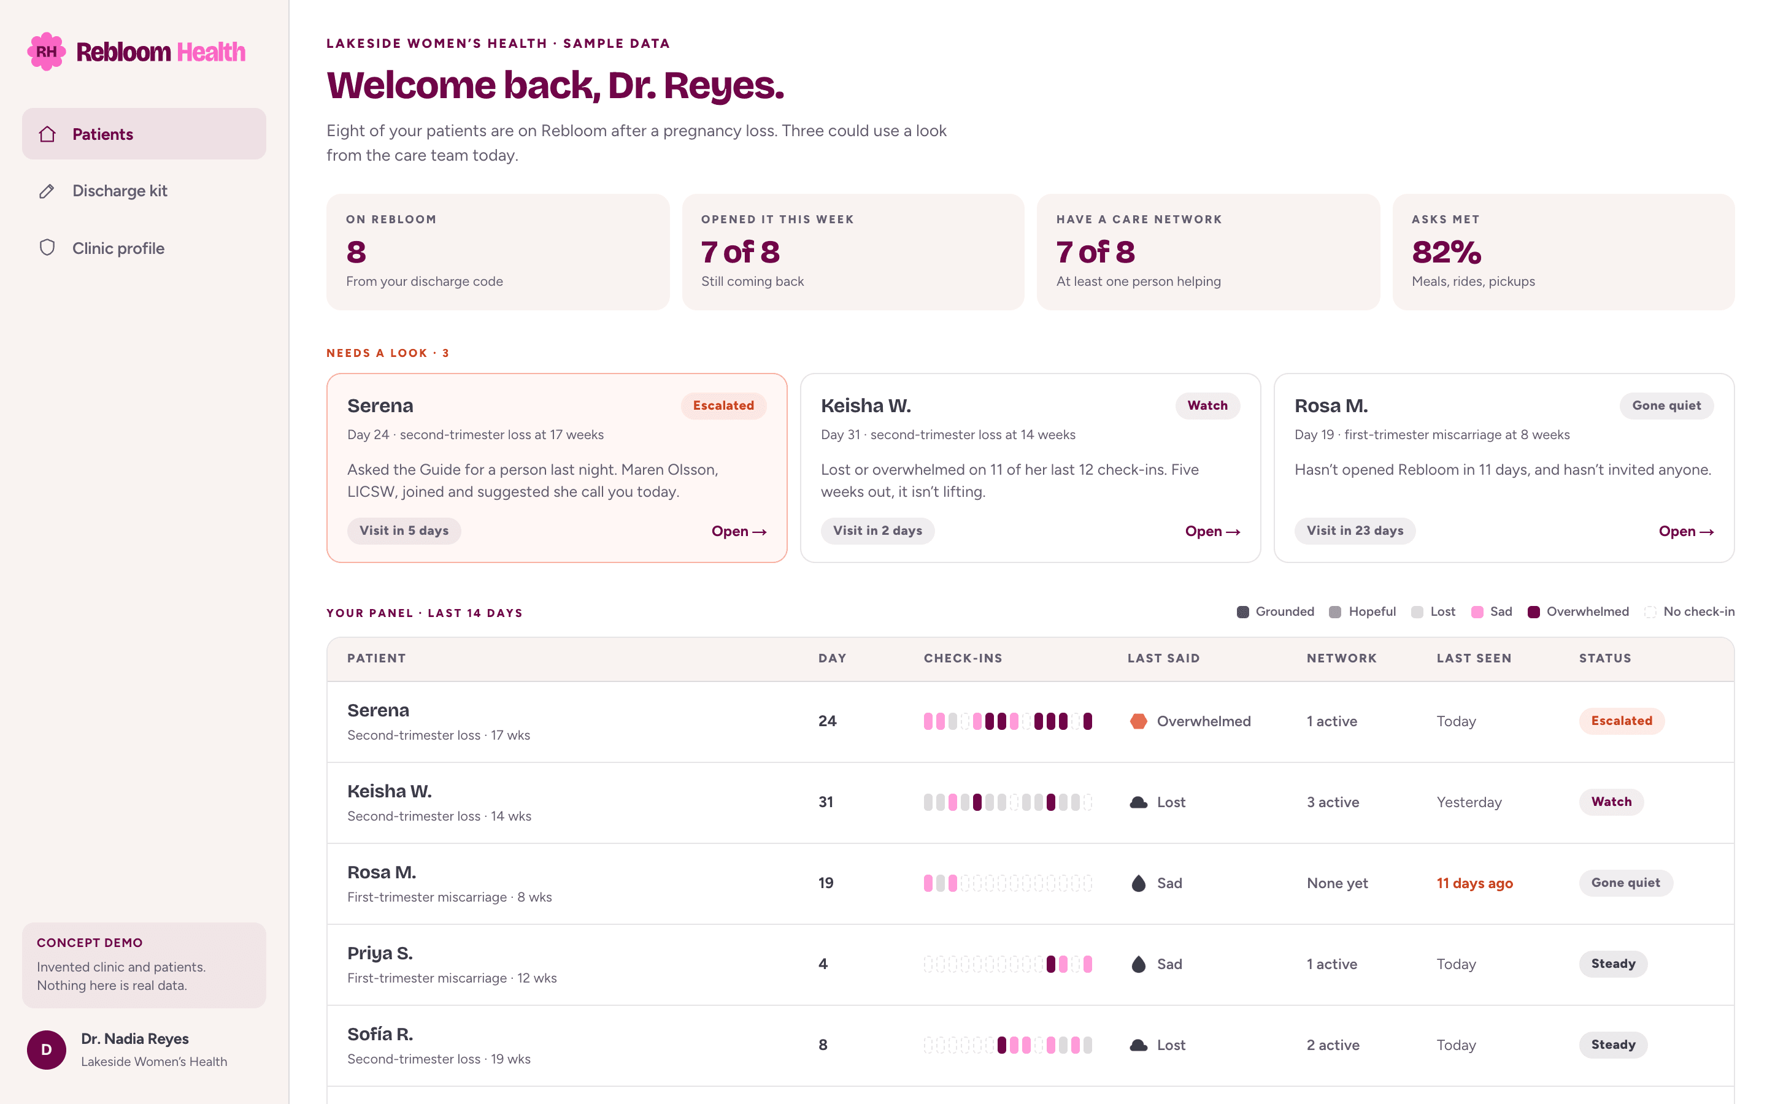Click the Gone quiet status in table

pyautogui.click(x=1625, y=883)
